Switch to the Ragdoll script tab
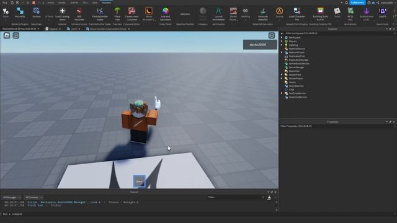This screenshot has width=397, height=223. 53,29
